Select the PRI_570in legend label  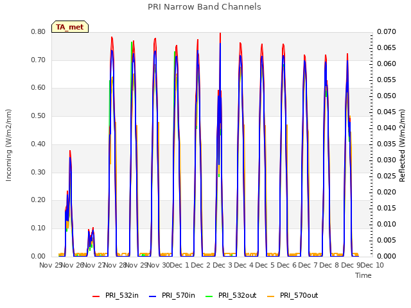(179, 295)
